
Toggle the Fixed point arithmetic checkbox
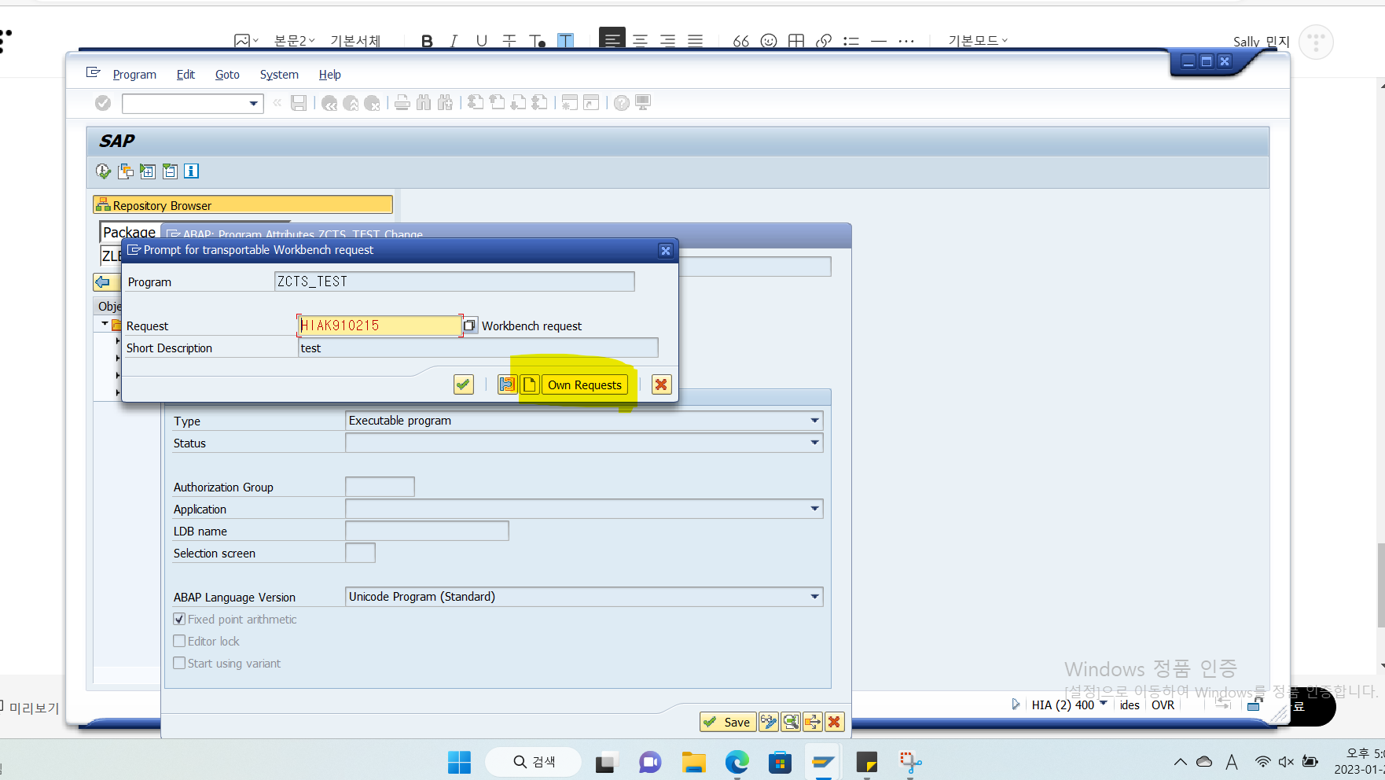pos(179,619)
